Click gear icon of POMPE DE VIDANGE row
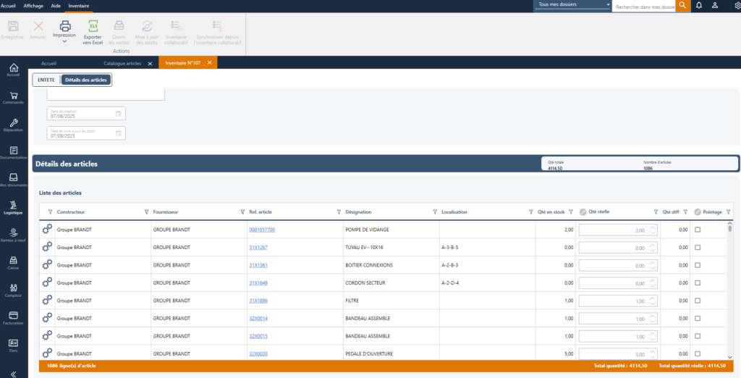The width and height of the screenshot is (741, 378). (x=47, y=230)
